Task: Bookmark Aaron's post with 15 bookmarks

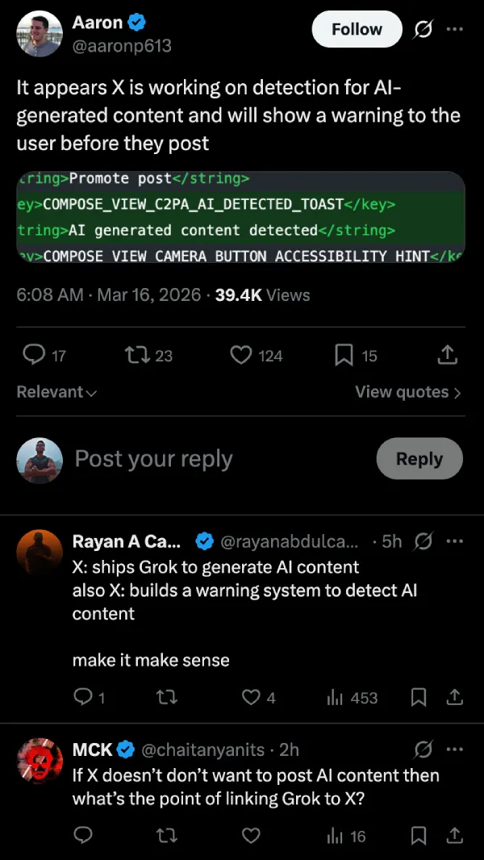Action: click(344, 355)
